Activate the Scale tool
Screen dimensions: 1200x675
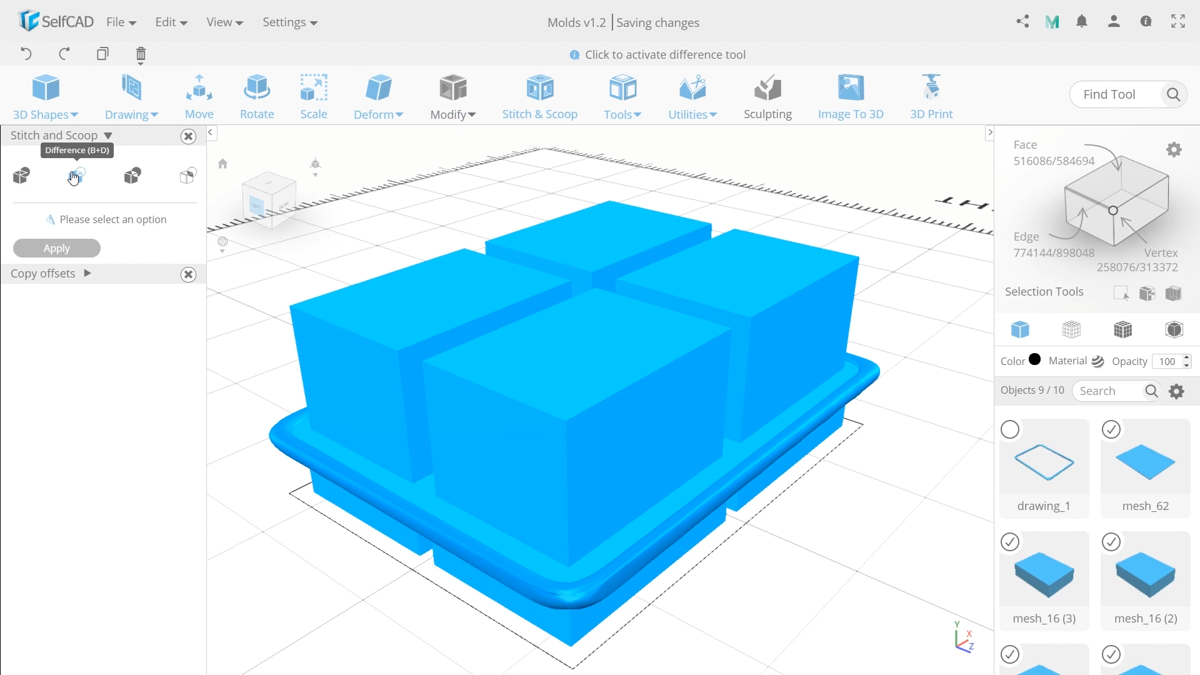tap(314, 97)
